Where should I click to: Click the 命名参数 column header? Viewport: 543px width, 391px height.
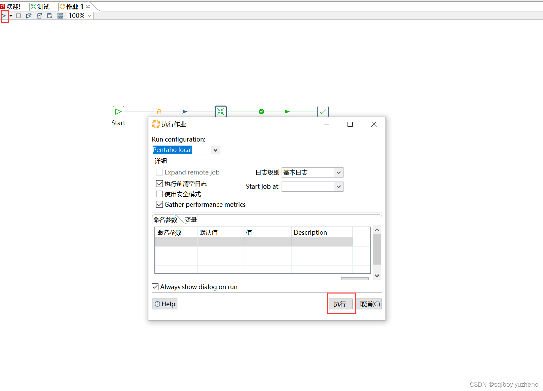pyautogui.click(x=176, y=232)
